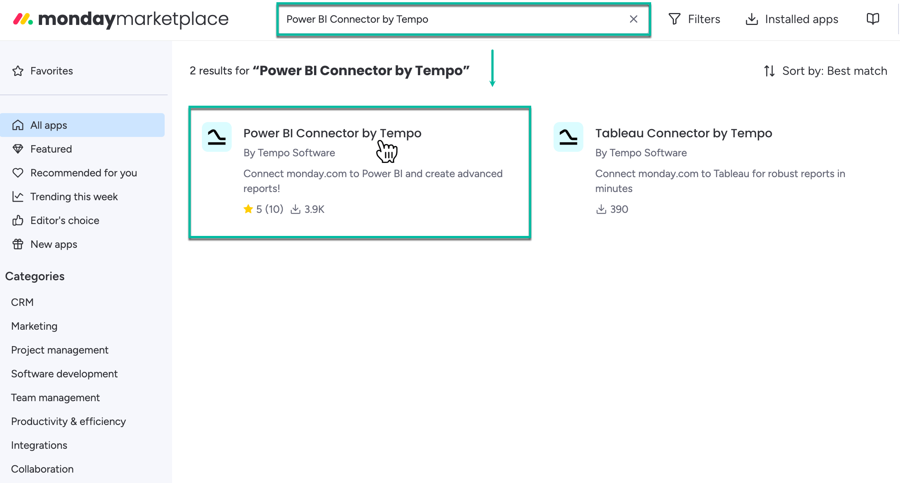Screen dimensions: 900x483
Task: Click into the marketplace search field
Action: pos(447,19)
